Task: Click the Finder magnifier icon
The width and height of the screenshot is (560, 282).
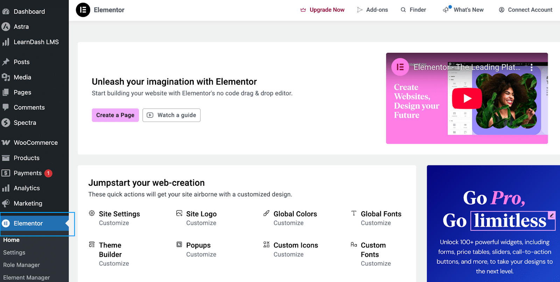Action: 403,10
